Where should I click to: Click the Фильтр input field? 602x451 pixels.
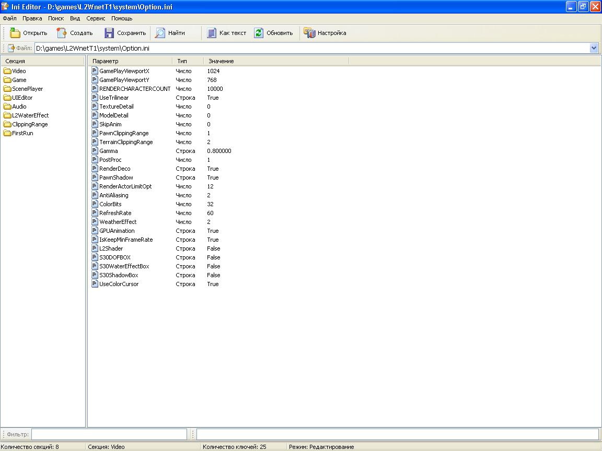pos(109,434)
